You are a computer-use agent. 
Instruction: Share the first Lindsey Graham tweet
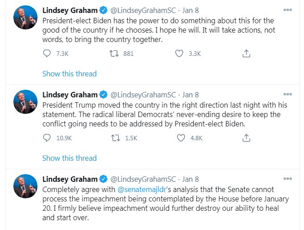pyautogui.click(x=246, y=53)
